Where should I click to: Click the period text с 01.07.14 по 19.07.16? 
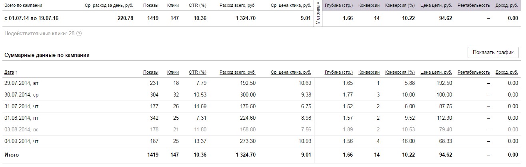coord(32,18)
